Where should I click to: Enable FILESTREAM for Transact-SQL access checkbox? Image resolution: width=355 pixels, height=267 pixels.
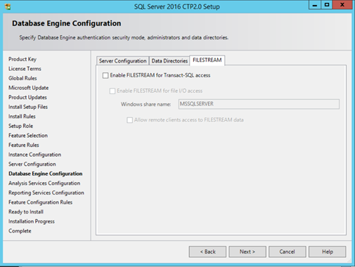105,75
